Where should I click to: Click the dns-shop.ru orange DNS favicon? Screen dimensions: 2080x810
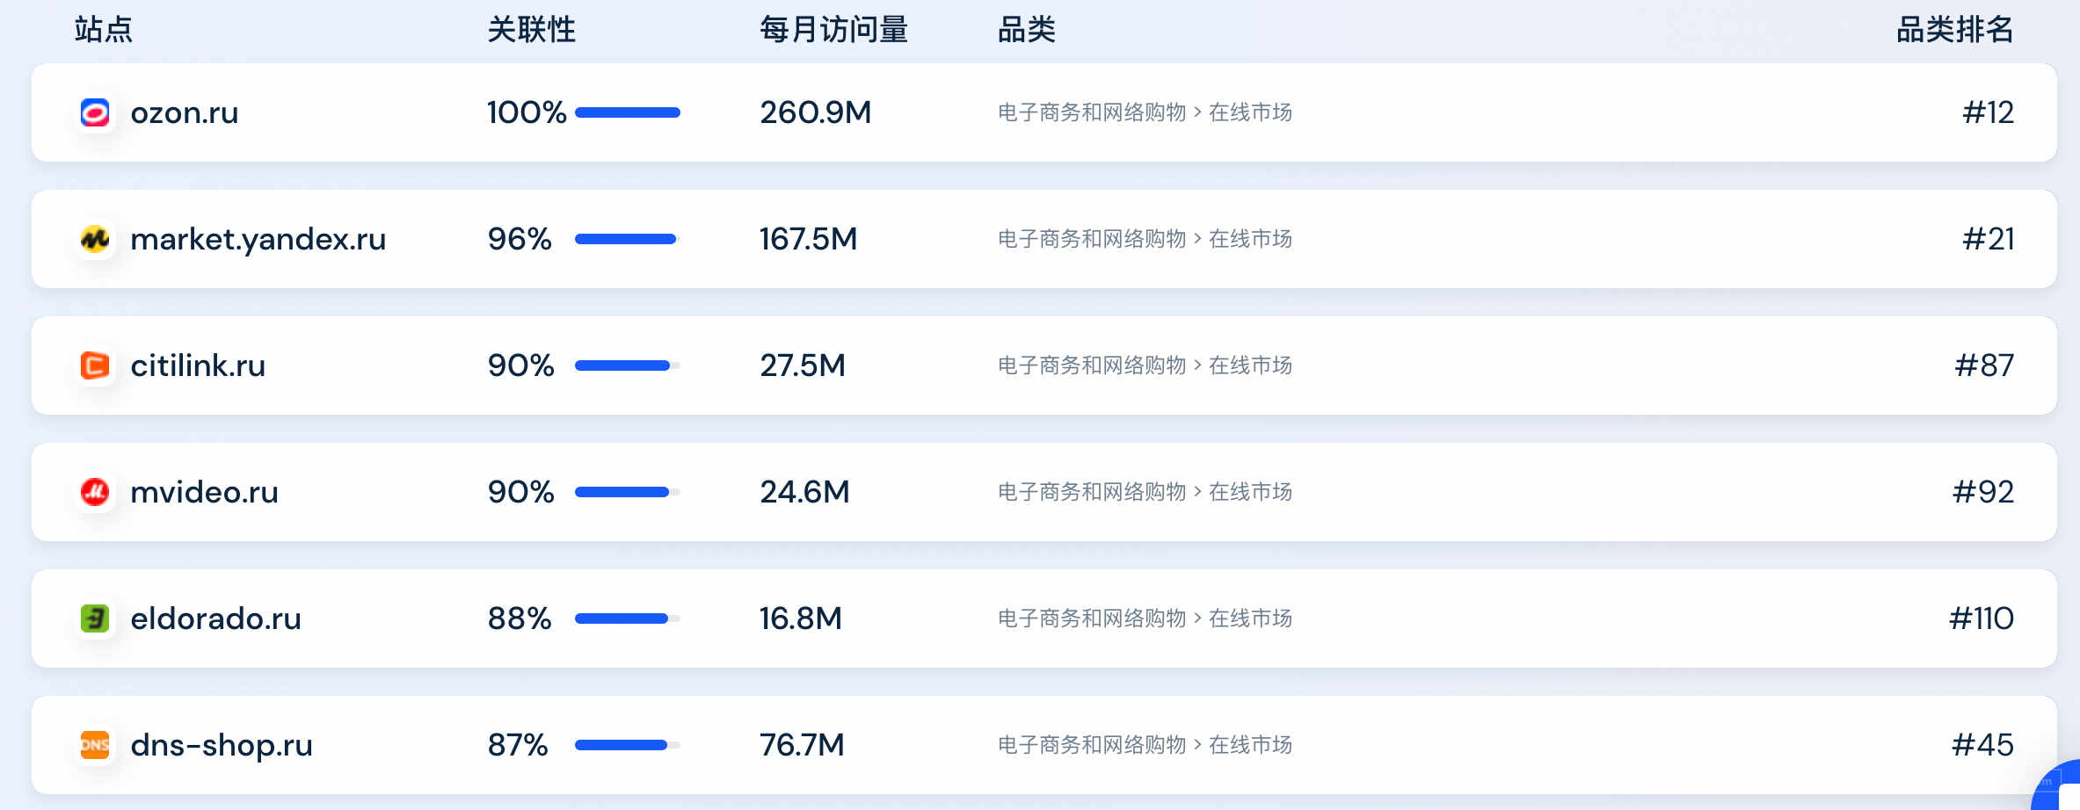(95, 745)
